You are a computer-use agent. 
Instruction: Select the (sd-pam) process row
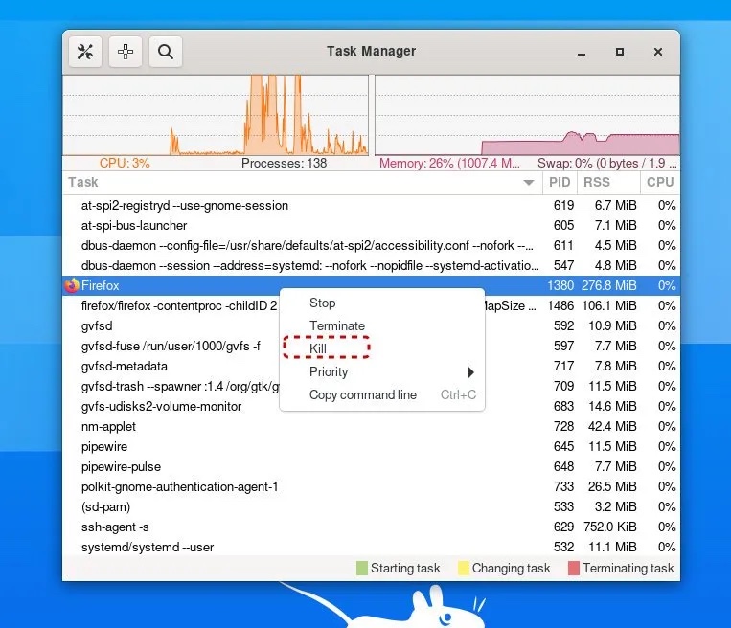[x=371, y=506]
